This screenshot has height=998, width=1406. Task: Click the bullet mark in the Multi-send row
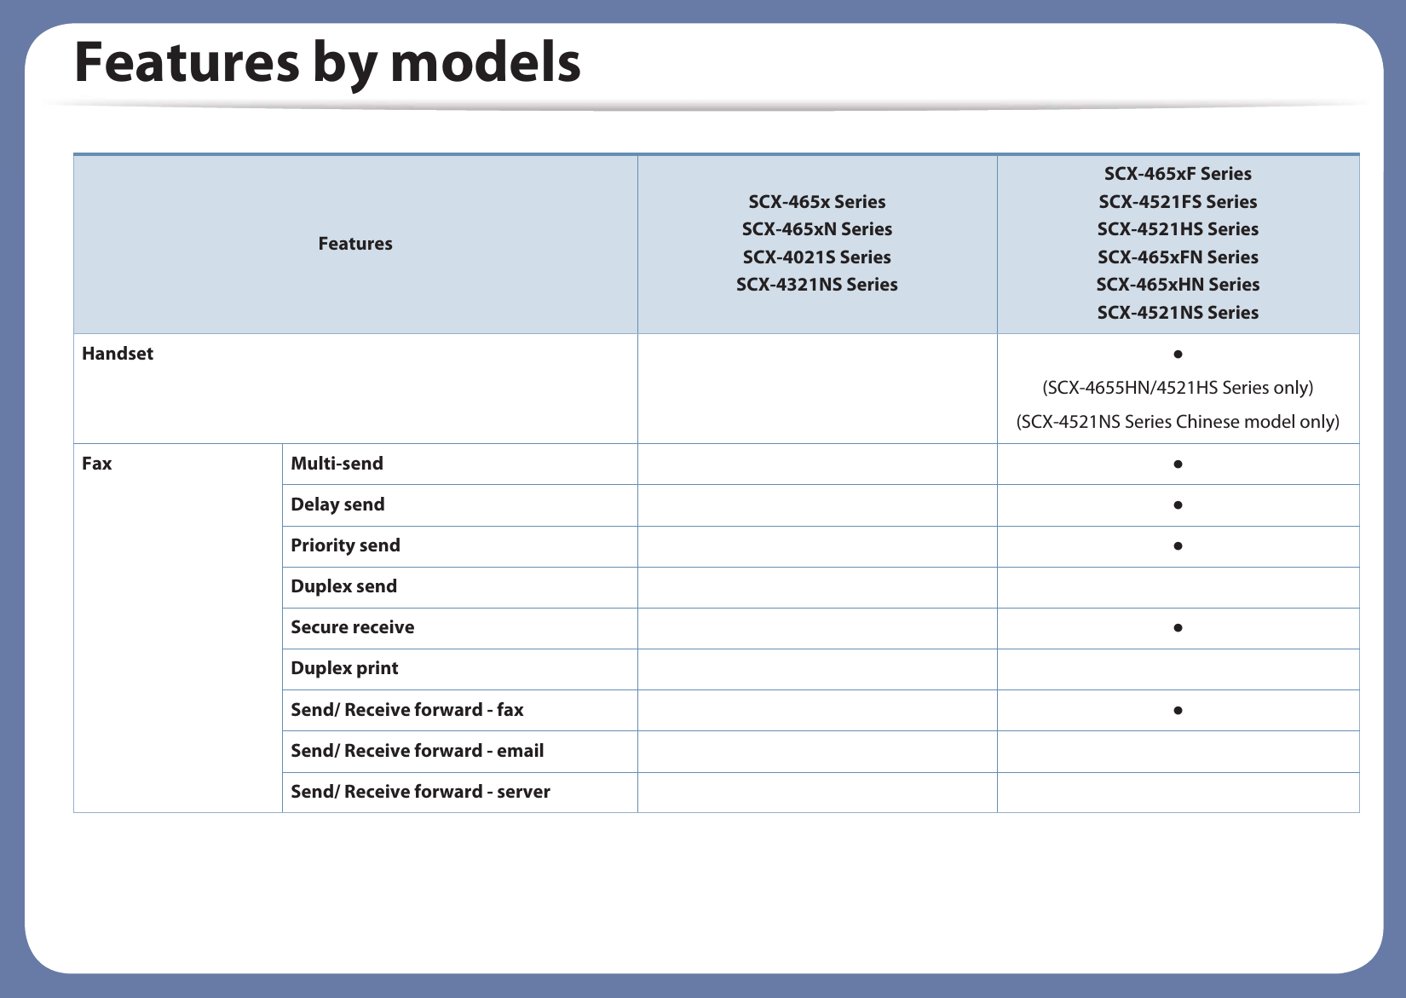1177,464
